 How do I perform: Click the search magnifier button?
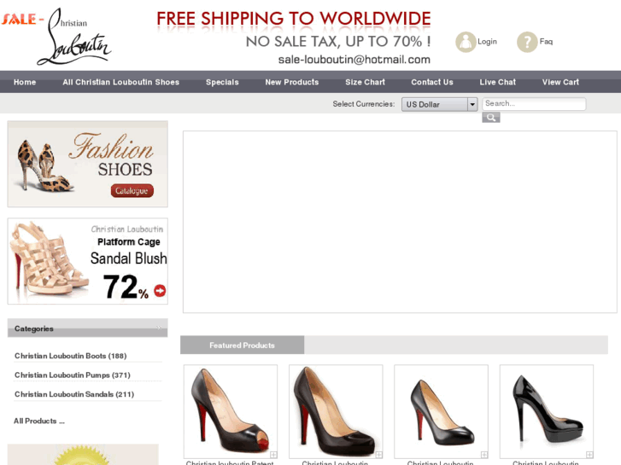(x=490, y=117)
